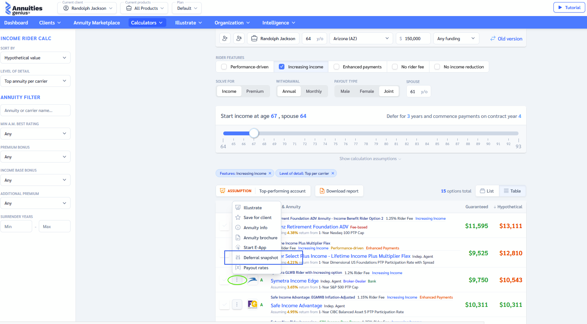Open the Clients navigation menu
The image size is (587, 324).
(x=50, y=23)
